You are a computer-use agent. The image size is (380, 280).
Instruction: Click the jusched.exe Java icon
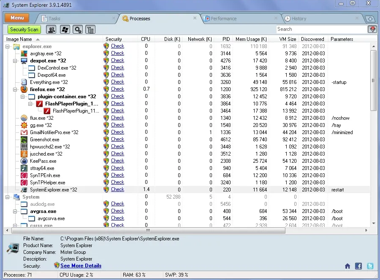pos(24,153)
